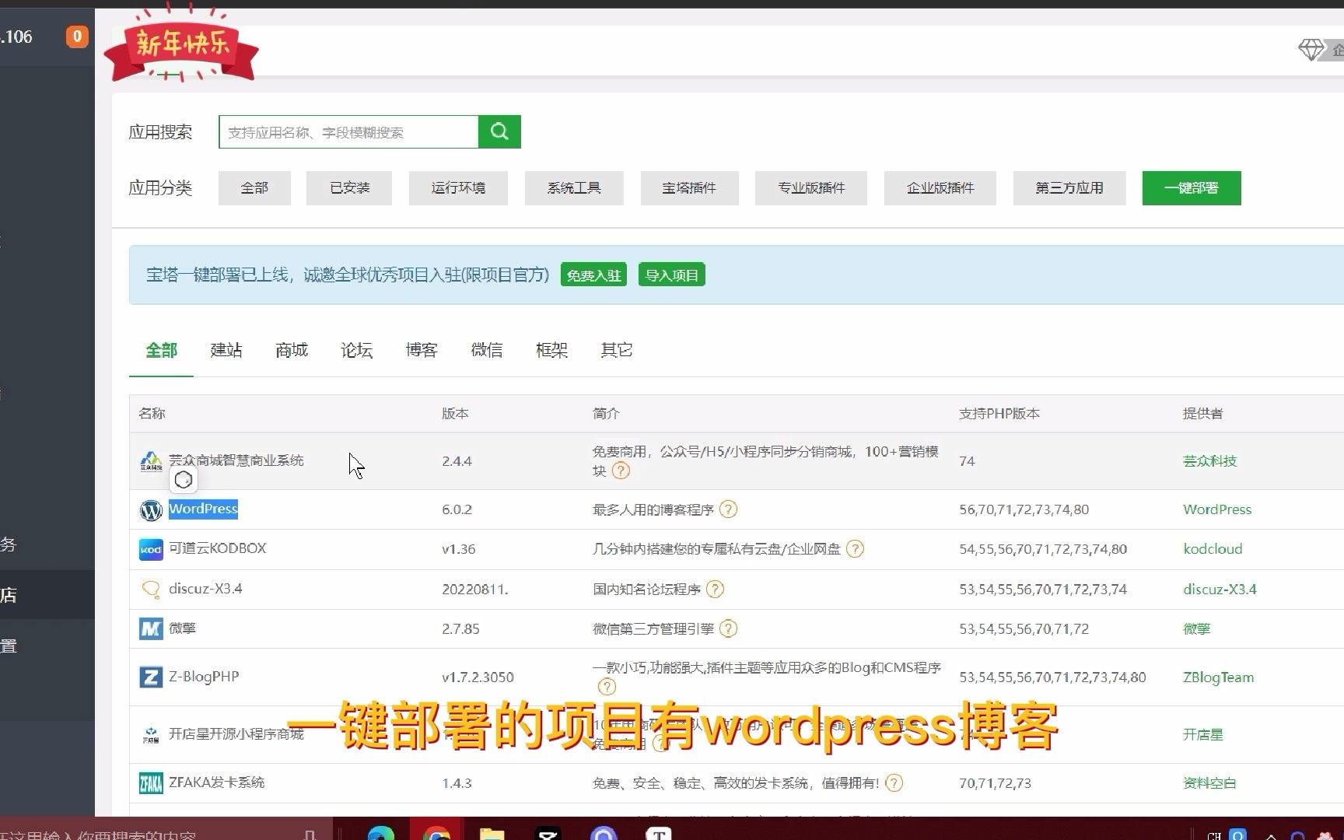
Task: Click the diamond enterprise icon at top right
Action: pyautogui.click(x=1311, y=50)
